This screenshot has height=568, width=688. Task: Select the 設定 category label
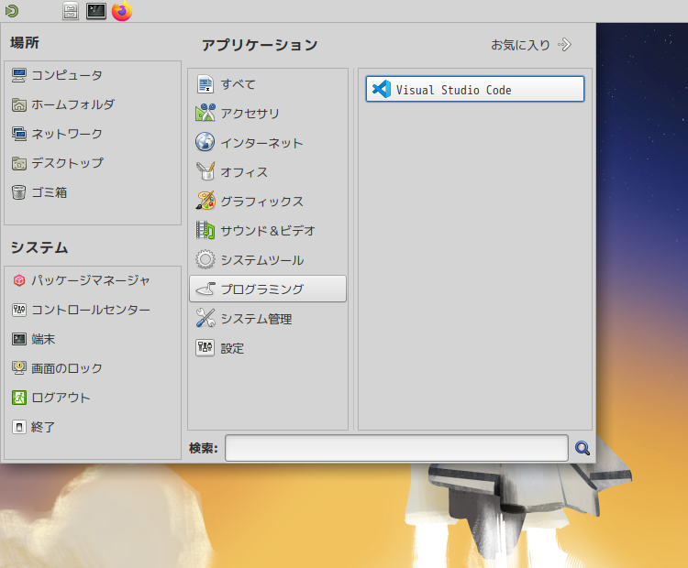click(x=232, y=348)
